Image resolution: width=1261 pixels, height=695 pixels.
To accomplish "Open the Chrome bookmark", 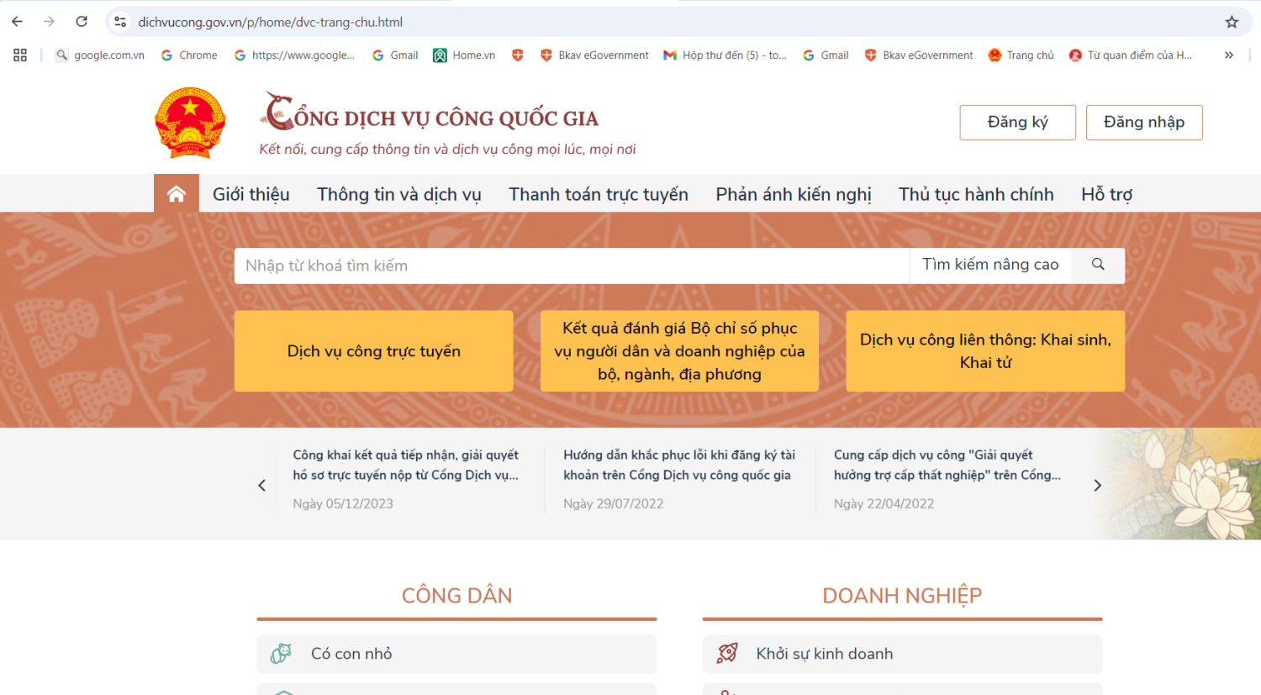I will click(x=189, y=55).
